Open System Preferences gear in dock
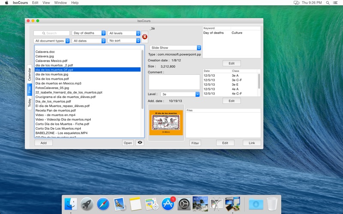This screenshot has height=214, width=343. tap(184, 204)
